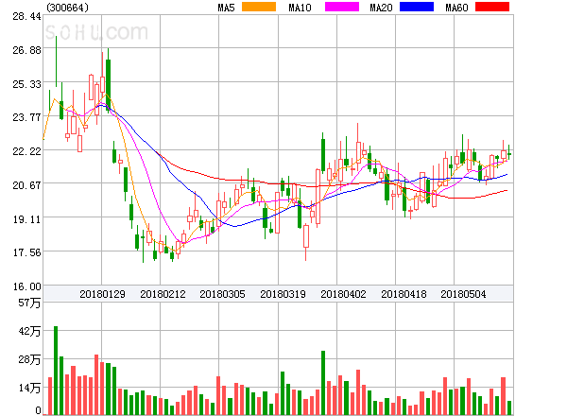Click the blue MA20 legend swatch

(x=417, y=7)
